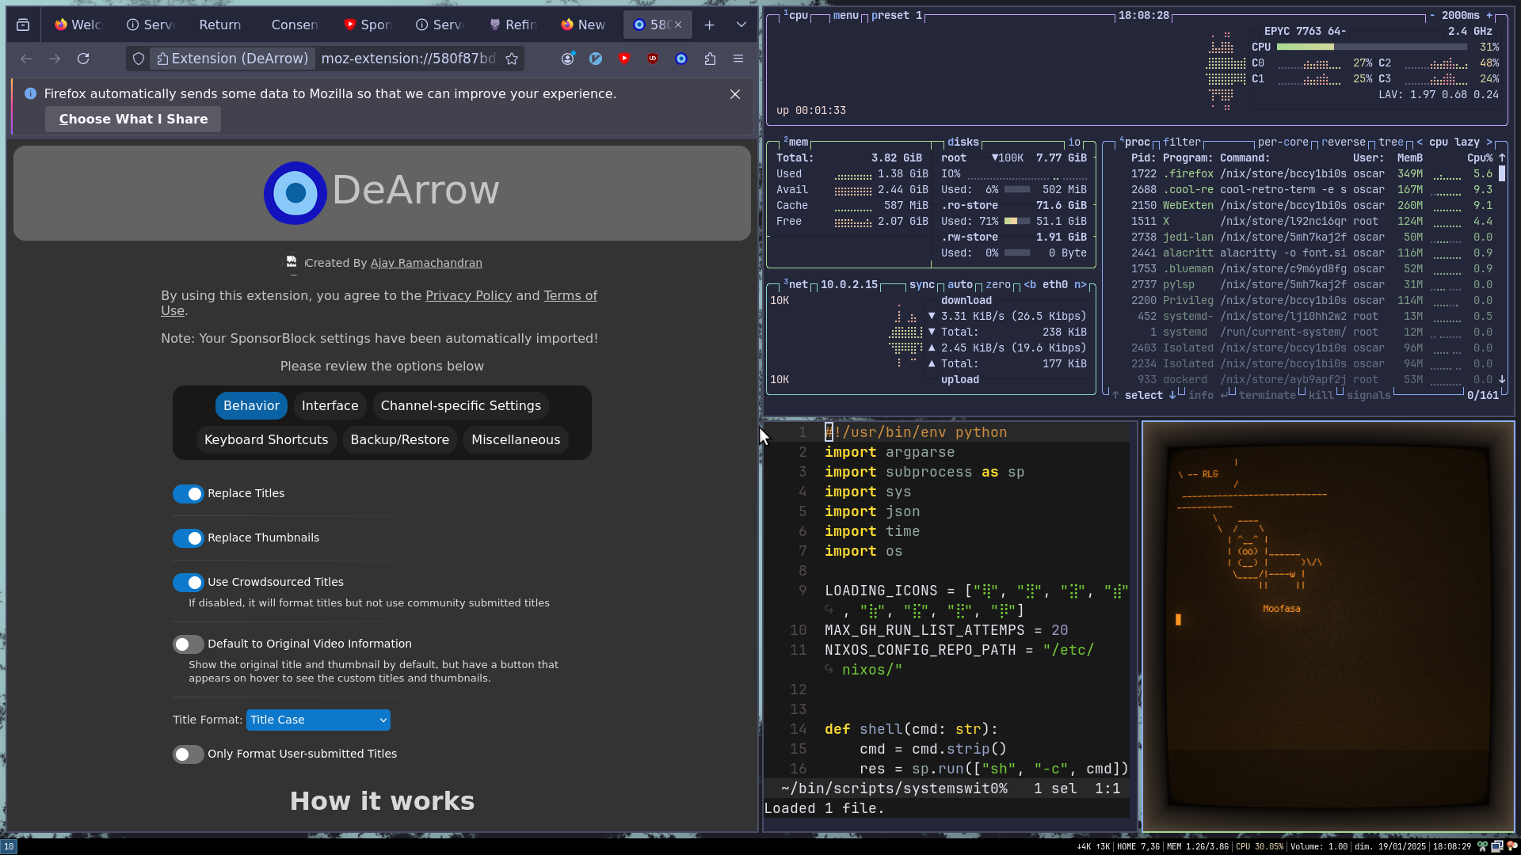Click btop preset 1 button
1521x855 pixels.
coord(897,16)
